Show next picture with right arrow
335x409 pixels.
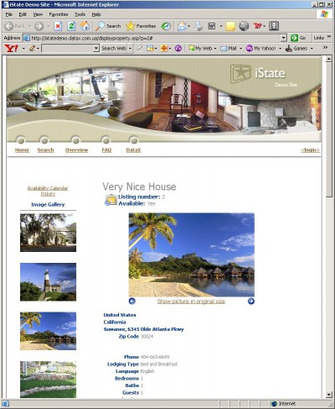pyautogui.click(x=251, y=302)
